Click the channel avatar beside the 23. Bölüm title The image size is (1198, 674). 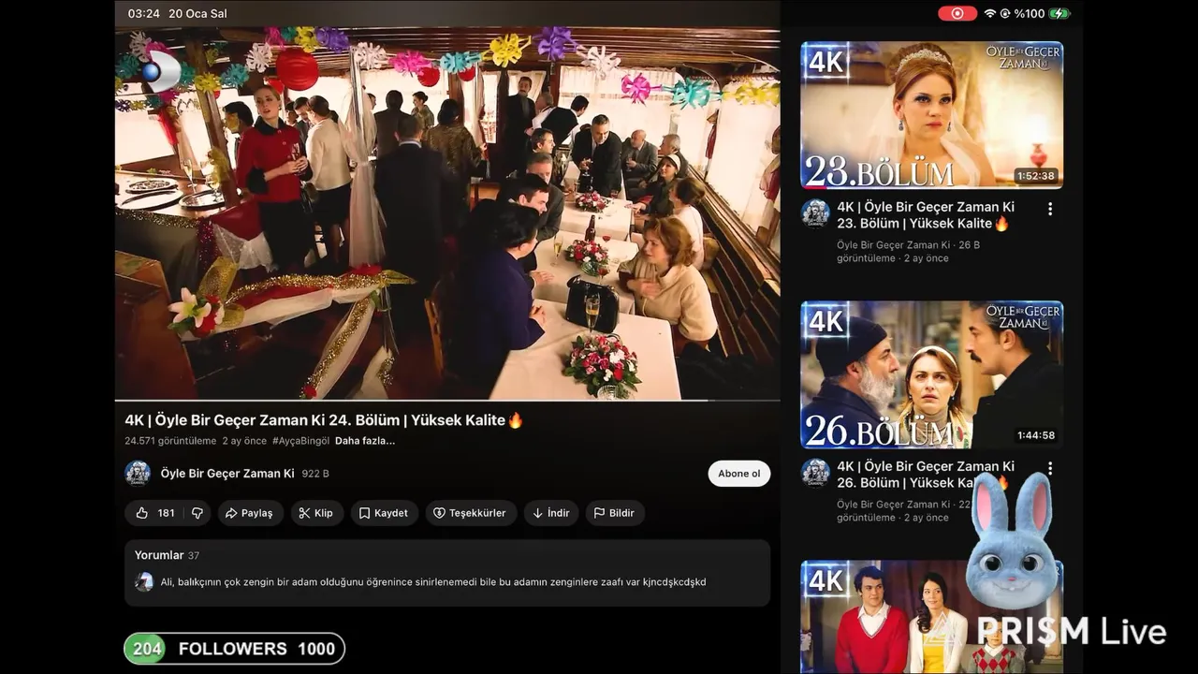coord(815,212)
